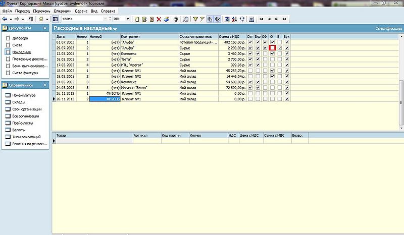Toggle СФ checkbox in 13.05.2005 Комплекс row
This screenshot has height=235, width=404.
coord(265,53)
